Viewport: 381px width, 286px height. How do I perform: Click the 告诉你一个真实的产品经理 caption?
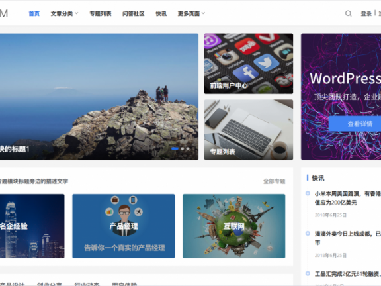124,248
